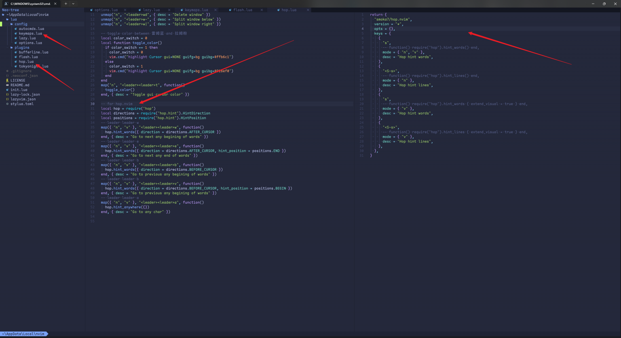Screen dimensions: 621x338
Task: Switch to the keymaps.lua buffer tab
Action: (196, 10)
